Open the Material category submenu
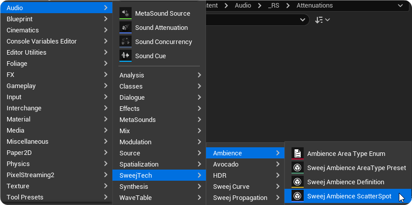Image resolution: width=412 pixels, height=205 pixels. pos(57,119)
